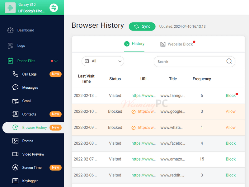Click the Website Block prohibited icon

click(x=163, y=44)
